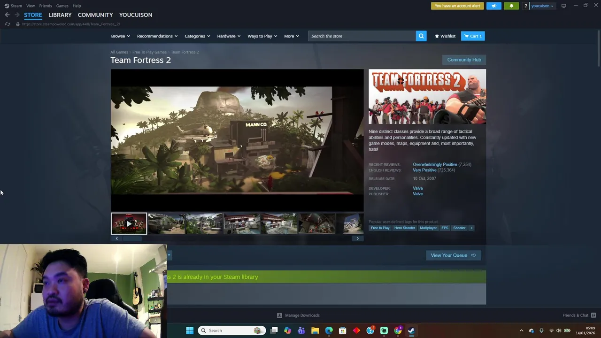The width and height of the screenshot is (601, 338).
Task: Show hidden system tray icons
Action: [521, 330]
